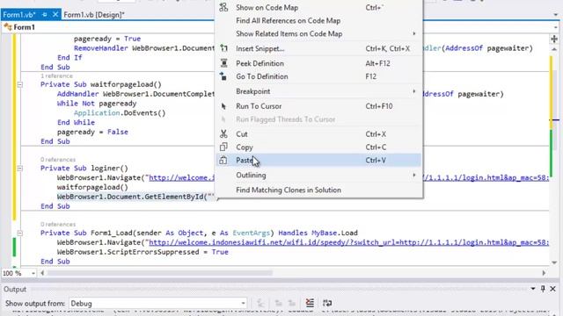The width and height of the screenshot is (563, 316).
Task: Click horizontal scrollbar right arrow
Action: click(544, 273)
